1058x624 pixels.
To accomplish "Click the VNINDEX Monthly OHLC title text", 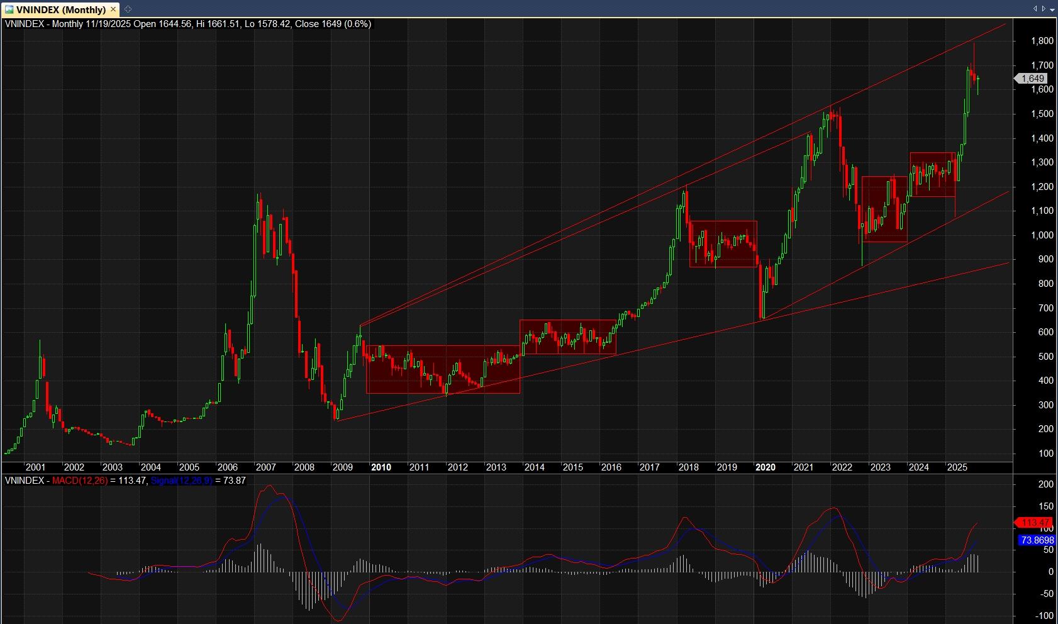I will [187, 24].
